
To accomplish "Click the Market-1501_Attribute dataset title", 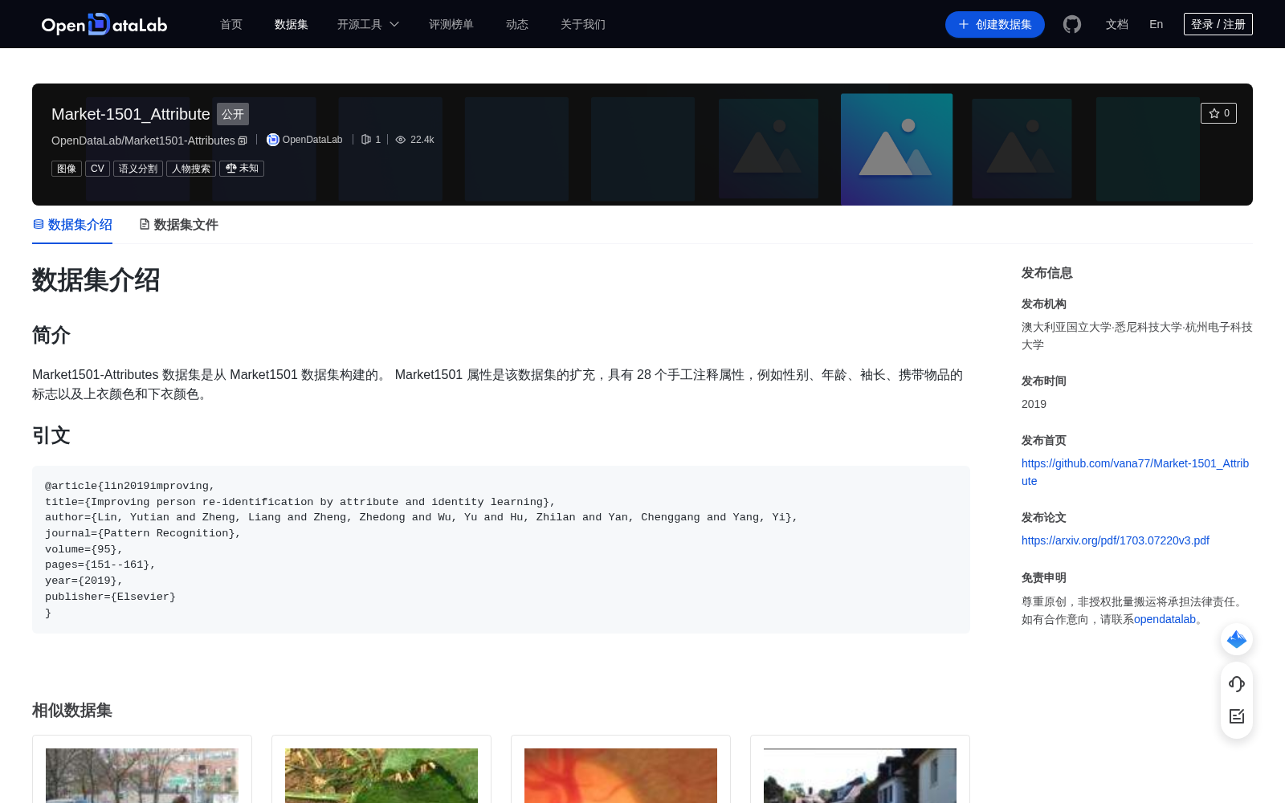I will [131, 114].
